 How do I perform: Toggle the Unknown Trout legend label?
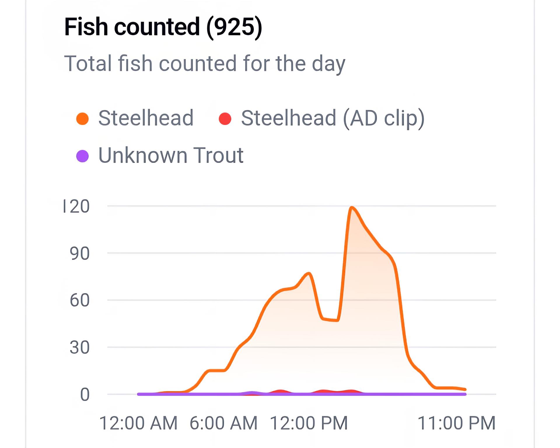pyautogui.click(x=171, y=155)
